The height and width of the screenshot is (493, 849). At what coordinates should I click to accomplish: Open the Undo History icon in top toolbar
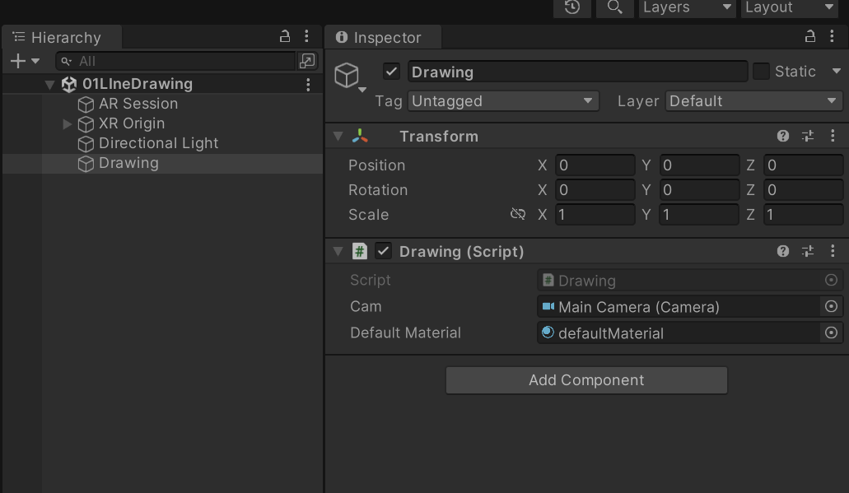571,7
